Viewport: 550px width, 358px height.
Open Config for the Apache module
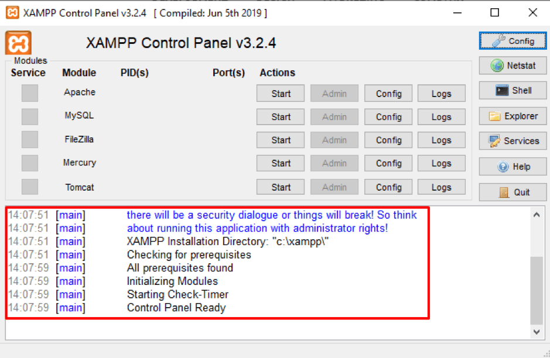point(388,92)
